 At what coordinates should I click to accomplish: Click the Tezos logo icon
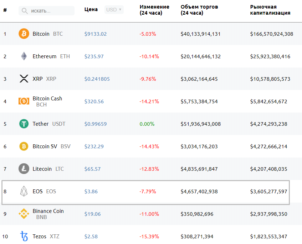[x=24, y=236]
